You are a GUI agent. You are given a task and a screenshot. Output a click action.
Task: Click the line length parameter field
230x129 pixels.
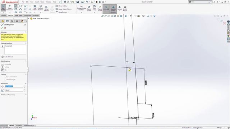(x=14, y=86)
